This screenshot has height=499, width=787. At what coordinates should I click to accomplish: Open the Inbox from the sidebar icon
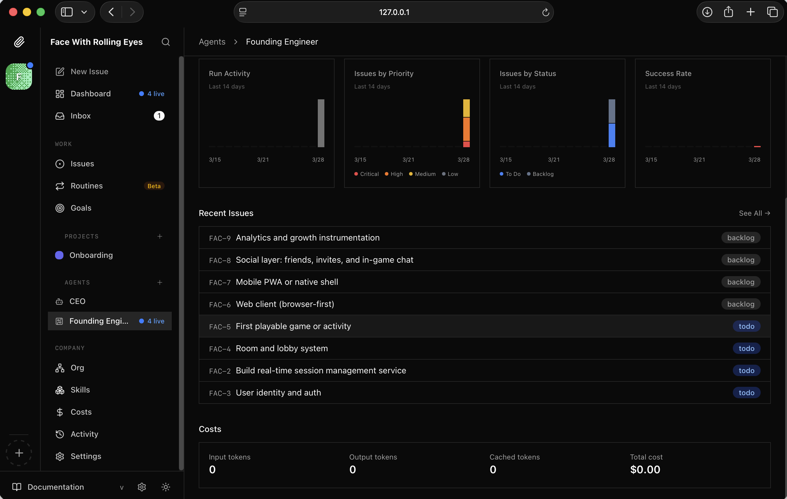[x=60, y=116]
